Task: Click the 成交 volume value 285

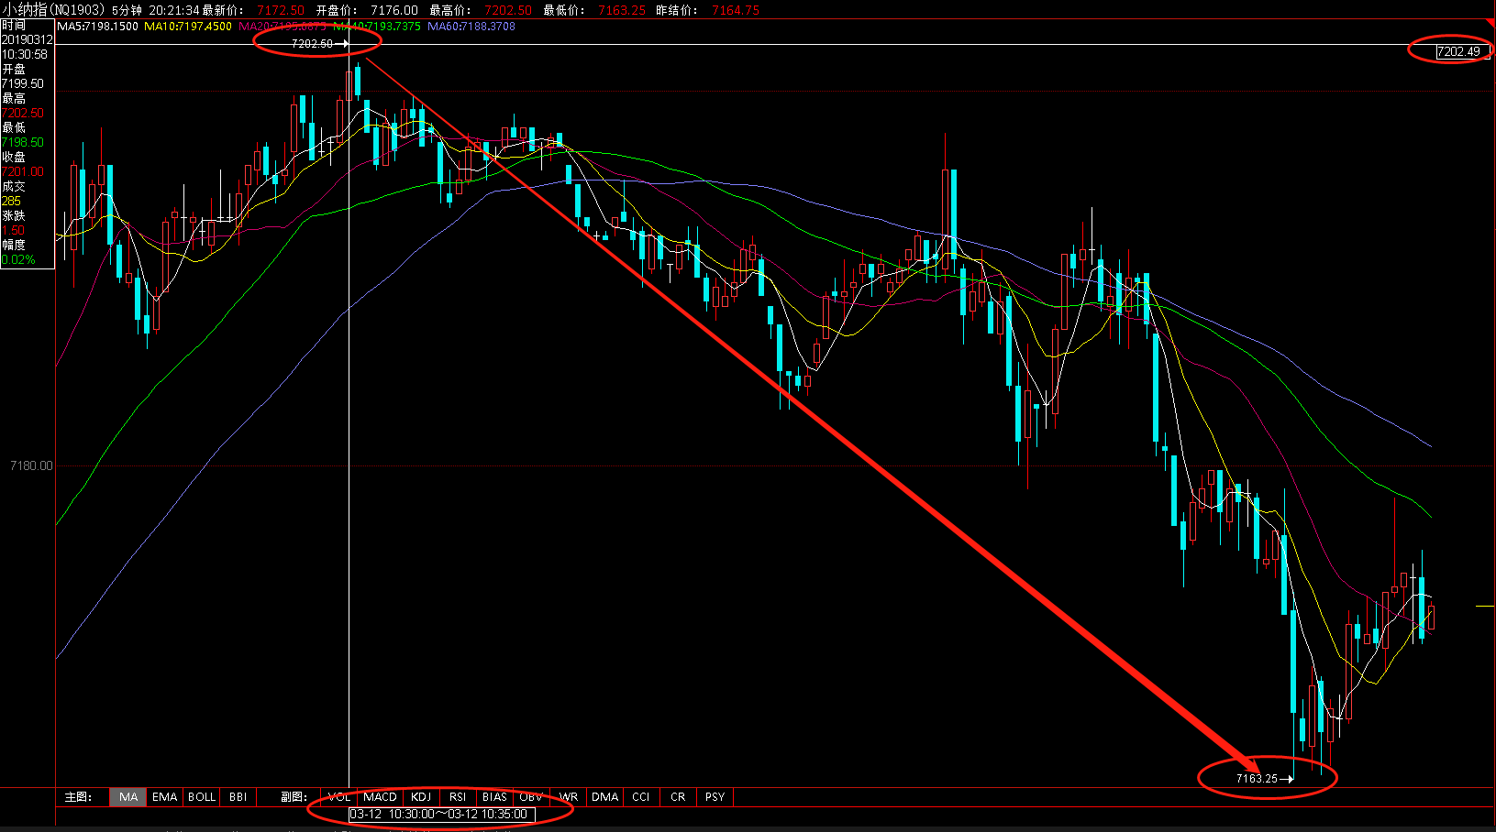Action: pos(11,201)
